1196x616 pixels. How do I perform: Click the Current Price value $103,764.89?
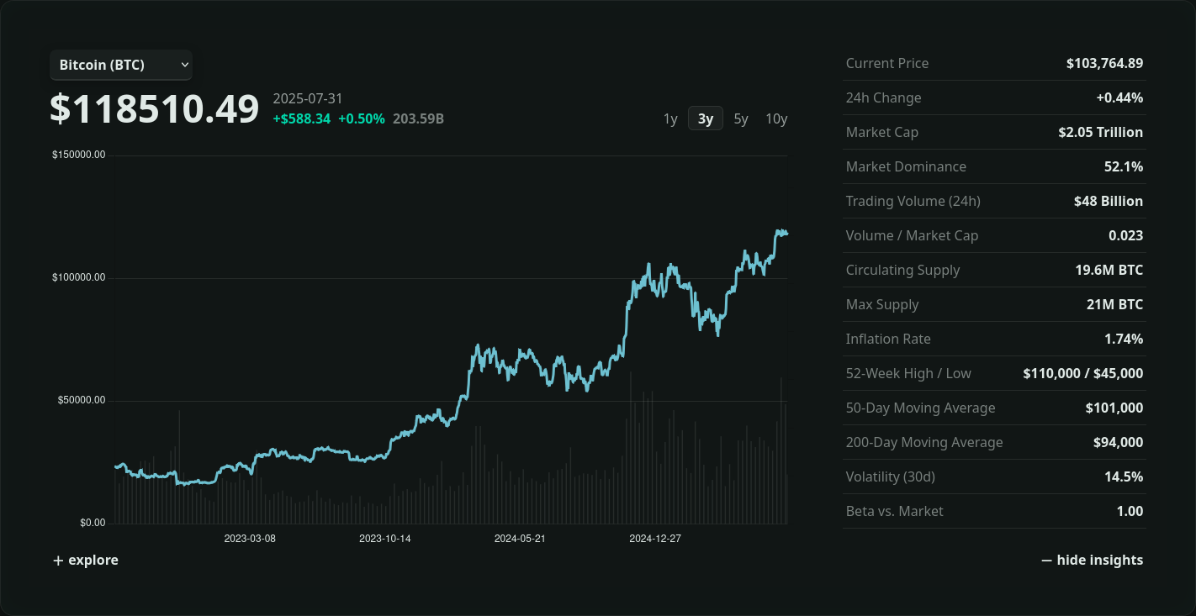point(1104,63)
